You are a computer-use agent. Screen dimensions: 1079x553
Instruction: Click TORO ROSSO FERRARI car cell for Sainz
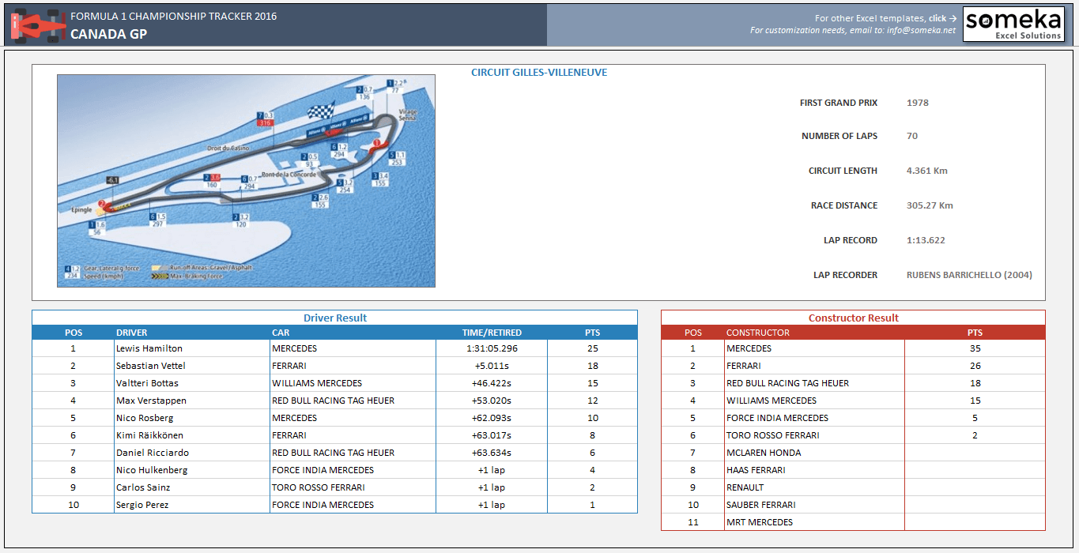[353, 487]
